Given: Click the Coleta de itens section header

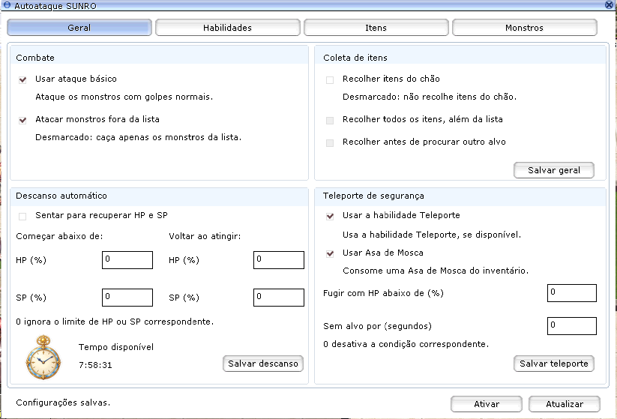Looking at the screenshot, I should point(355,58).
